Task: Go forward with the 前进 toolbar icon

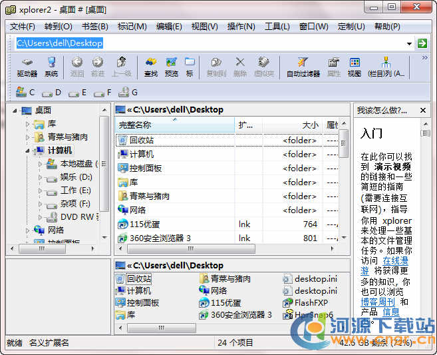Action: pos(98,67)
